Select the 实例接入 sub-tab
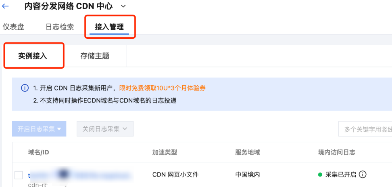 (x=33, y=56)
